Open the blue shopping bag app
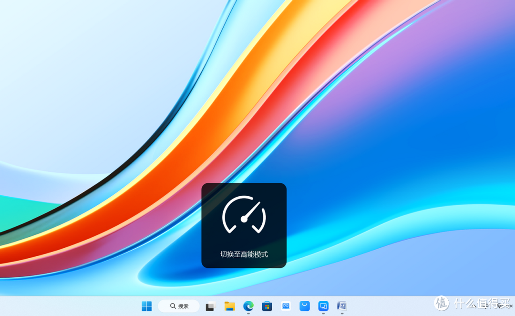515x316 pixels. 304,306
